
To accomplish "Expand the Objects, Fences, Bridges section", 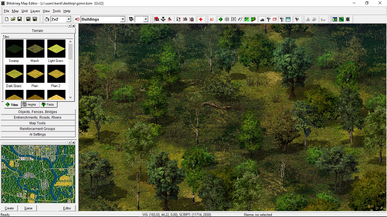I will [x=38, y=112].
